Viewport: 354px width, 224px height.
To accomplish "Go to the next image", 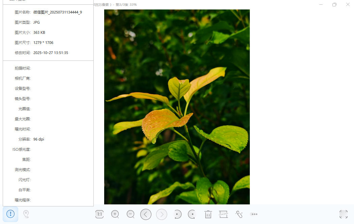I will click(161, 214).
